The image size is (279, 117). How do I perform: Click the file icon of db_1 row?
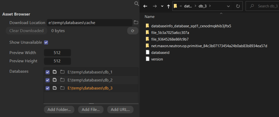[55, 72]
